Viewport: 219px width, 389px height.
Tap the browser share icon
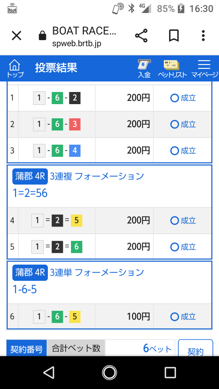point(141,36)
